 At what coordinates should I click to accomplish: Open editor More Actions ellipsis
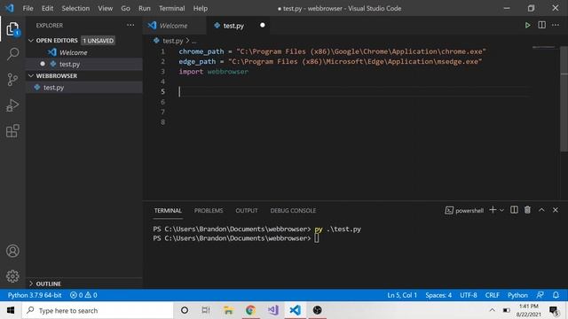point(556,25)
